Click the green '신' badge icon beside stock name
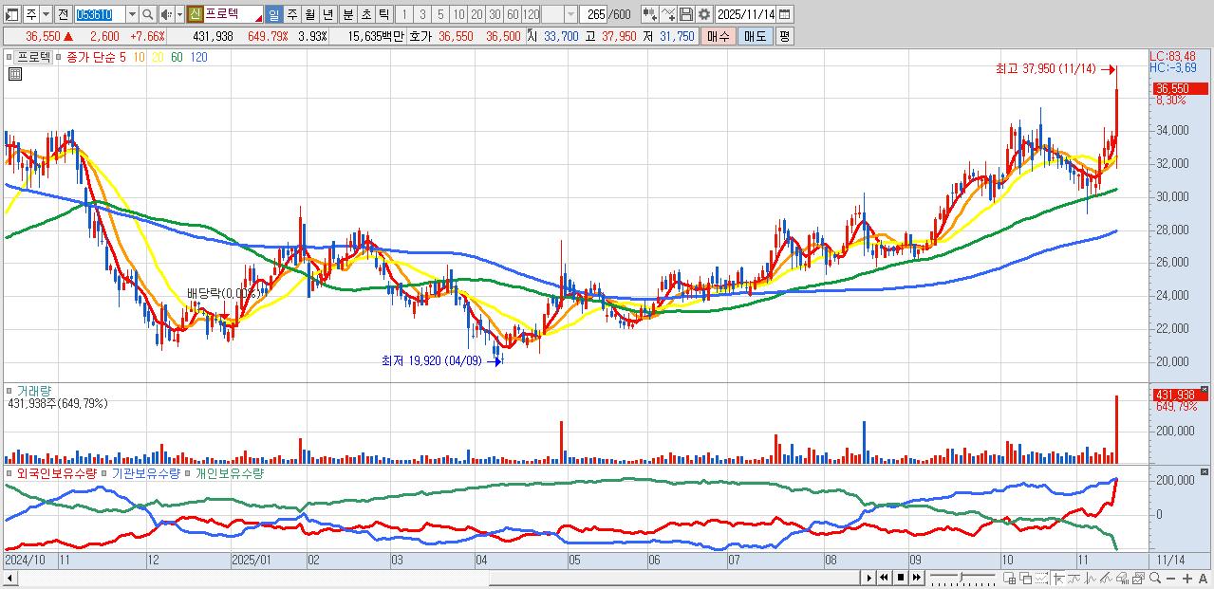 point(195,14)
